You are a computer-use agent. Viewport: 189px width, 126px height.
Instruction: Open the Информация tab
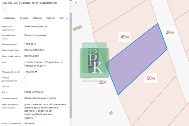click(x=9, y=18)
